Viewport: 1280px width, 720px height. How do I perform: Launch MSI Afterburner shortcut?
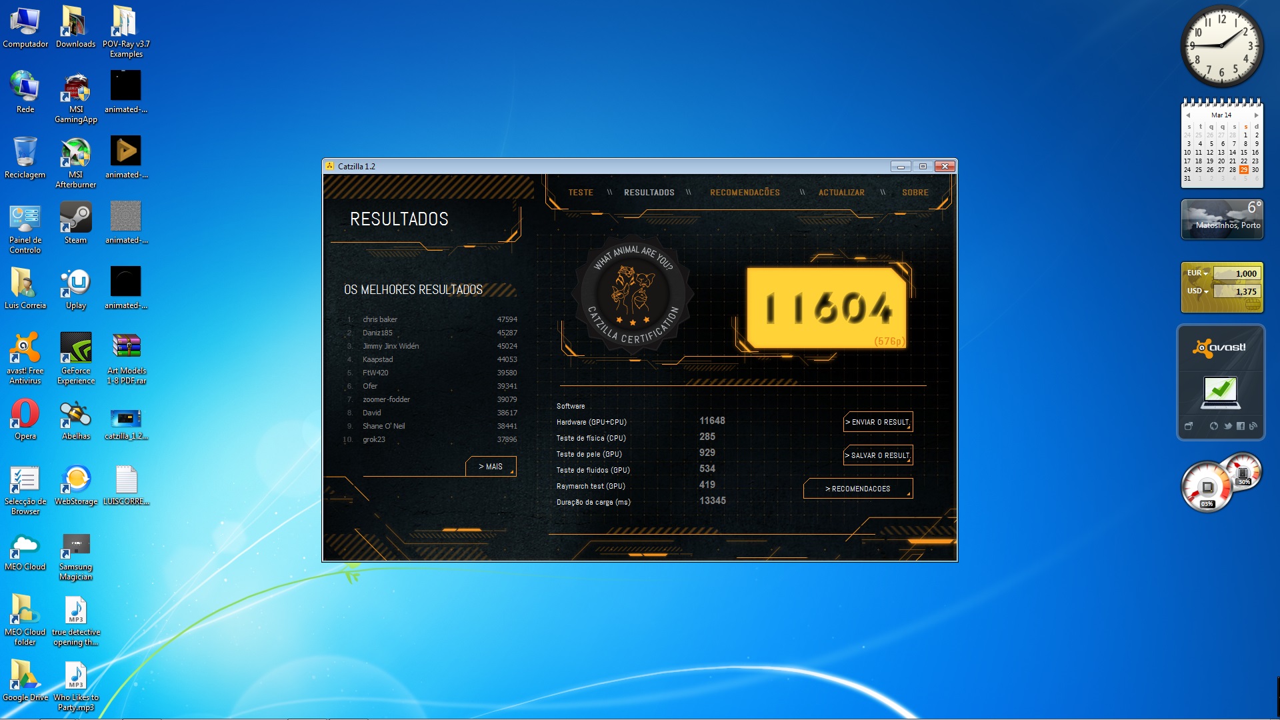[x=75, y=163]
